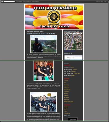Click member name Fernando
109x122 pixels.
[67, 91]
